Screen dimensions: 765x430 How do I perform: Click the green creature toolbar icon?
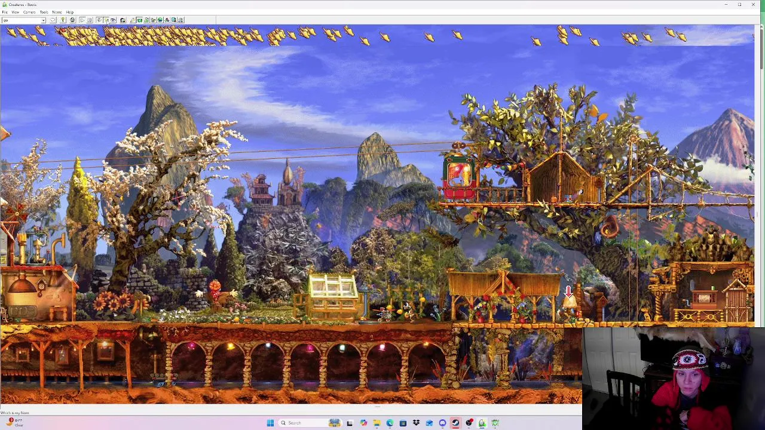[139, 20]
